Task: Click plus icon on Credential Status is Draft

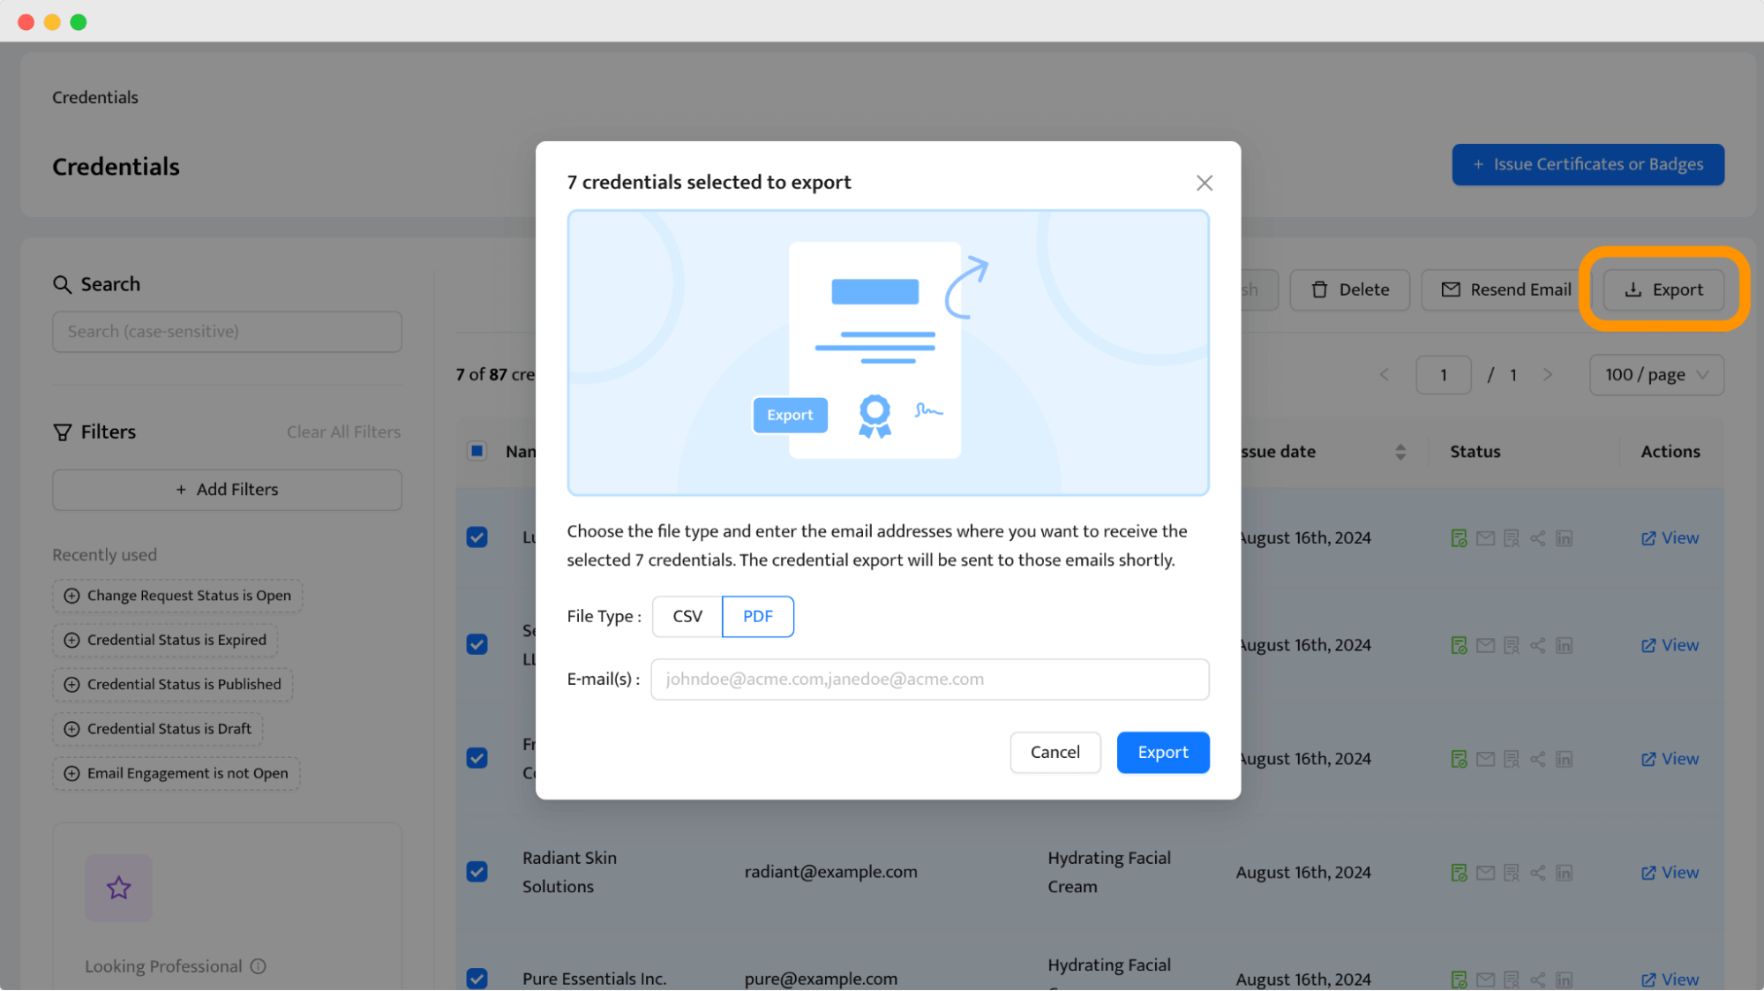Action: (x=71, y=729)
